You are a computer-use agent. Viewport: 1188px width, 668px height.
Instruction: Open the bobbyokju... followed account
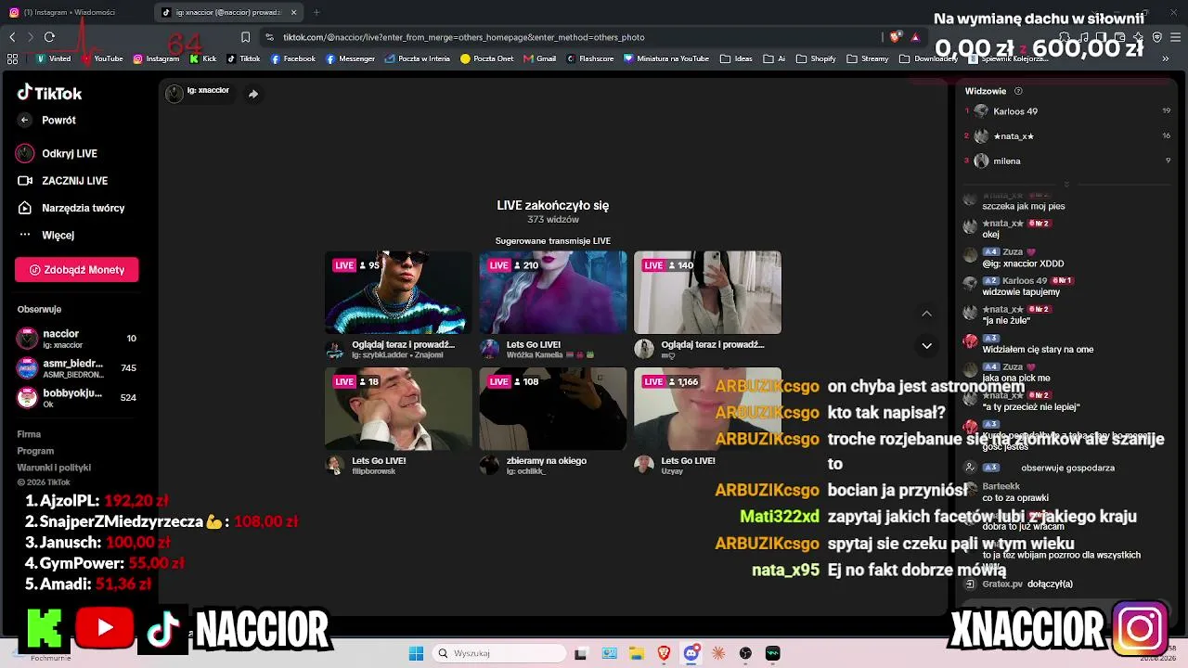tap(77, 398)
